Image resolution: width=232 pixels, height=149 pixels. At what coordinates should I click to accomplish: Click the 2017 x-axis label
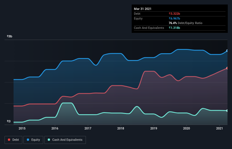[x=88, y=128]
